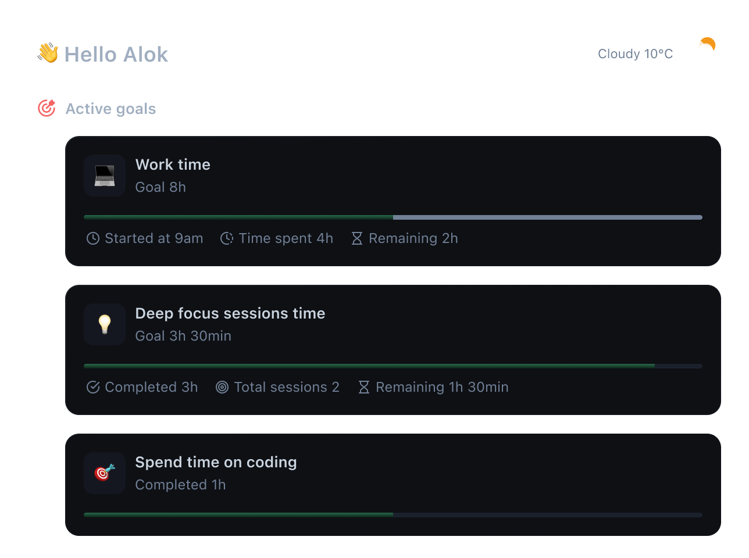This screenshot has height=558, width=749.
Task: Select the Spend time on coding title
Action: (216, 462)
